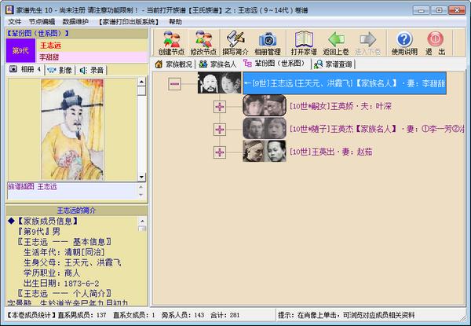Screen dimensions: 471x326
Task: Click 王英娇 portrait thumbnail
Action: pos(265,105)
